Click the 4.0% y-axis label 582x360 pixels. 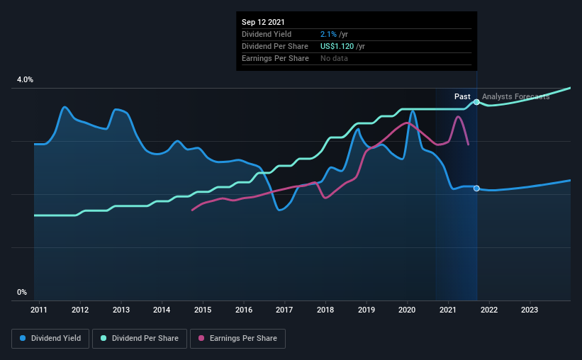(x=25, y=80)
